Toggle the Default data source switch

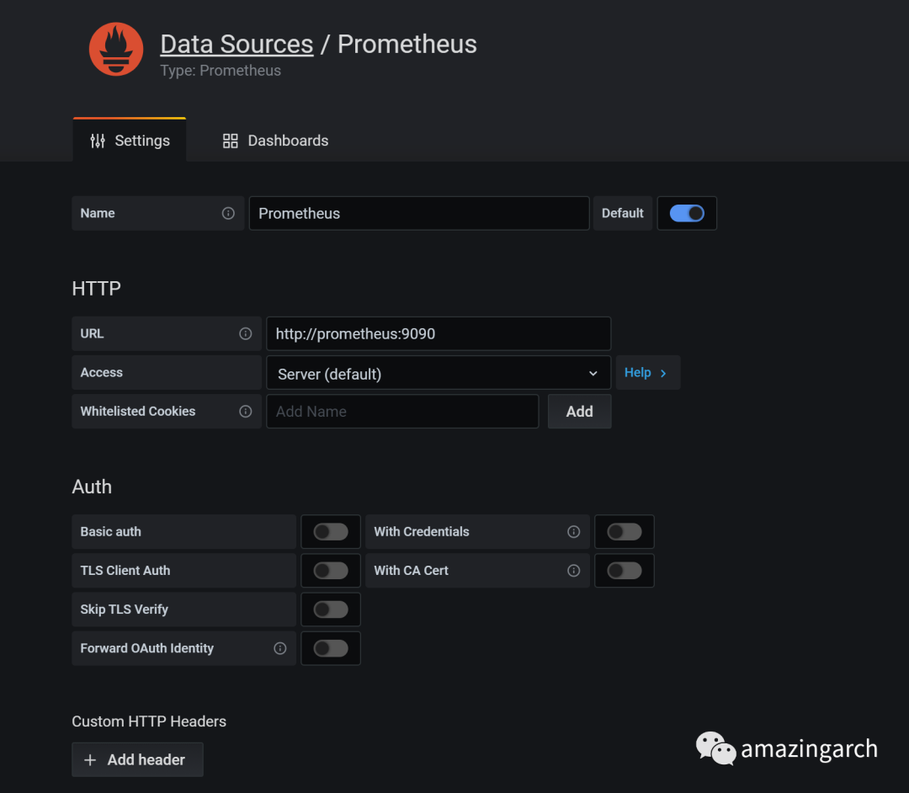[x=687, y=213]
